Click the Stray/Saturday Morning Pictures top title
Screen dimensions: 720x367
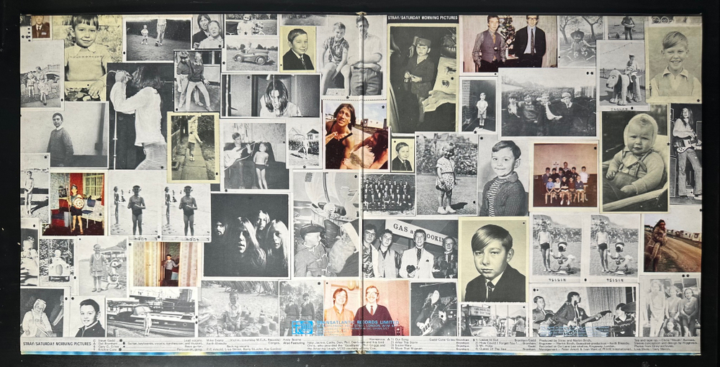(422, 19)
